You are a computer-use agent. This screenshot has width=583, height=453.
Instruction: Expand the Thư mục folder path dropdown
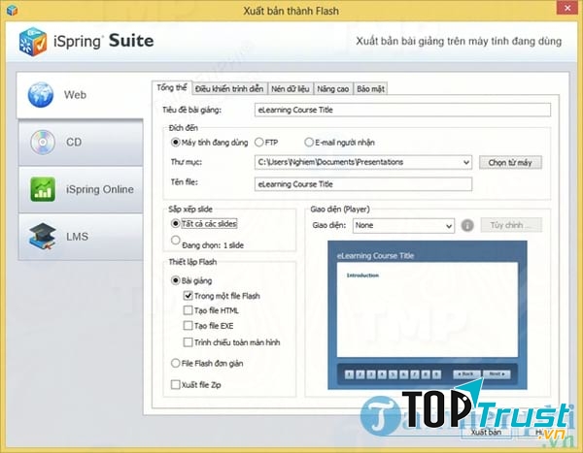[x=465, y=162]
